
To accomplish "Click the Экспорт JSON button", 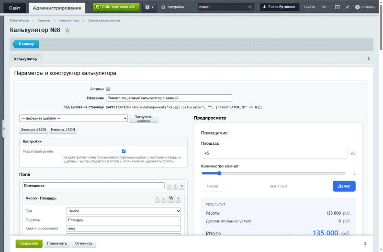I will (34, 130).
